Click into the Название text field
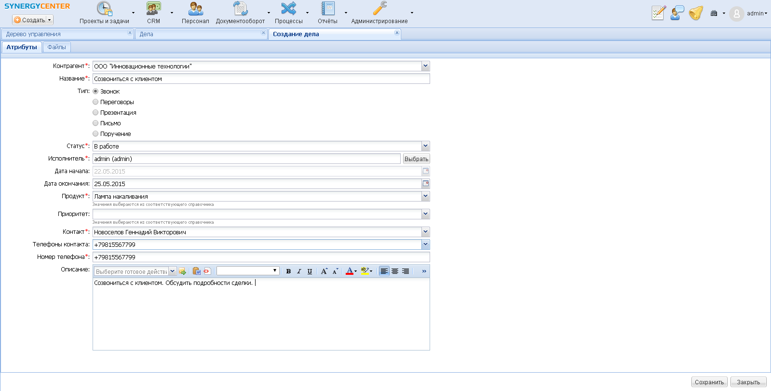 pos(260,79)
